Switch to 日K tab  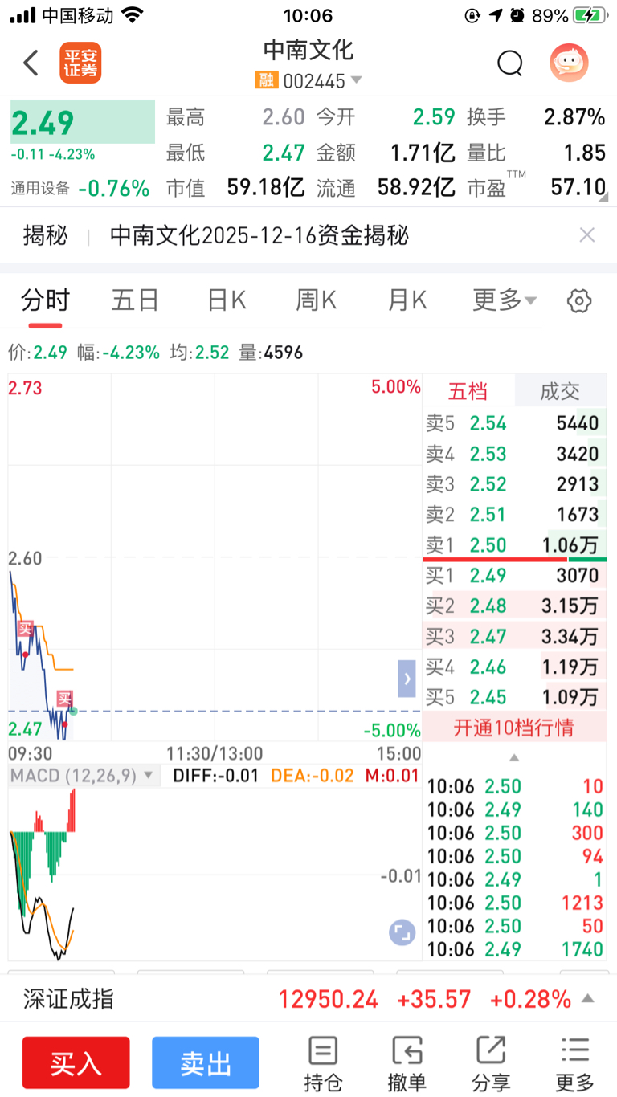click(227, 300)
